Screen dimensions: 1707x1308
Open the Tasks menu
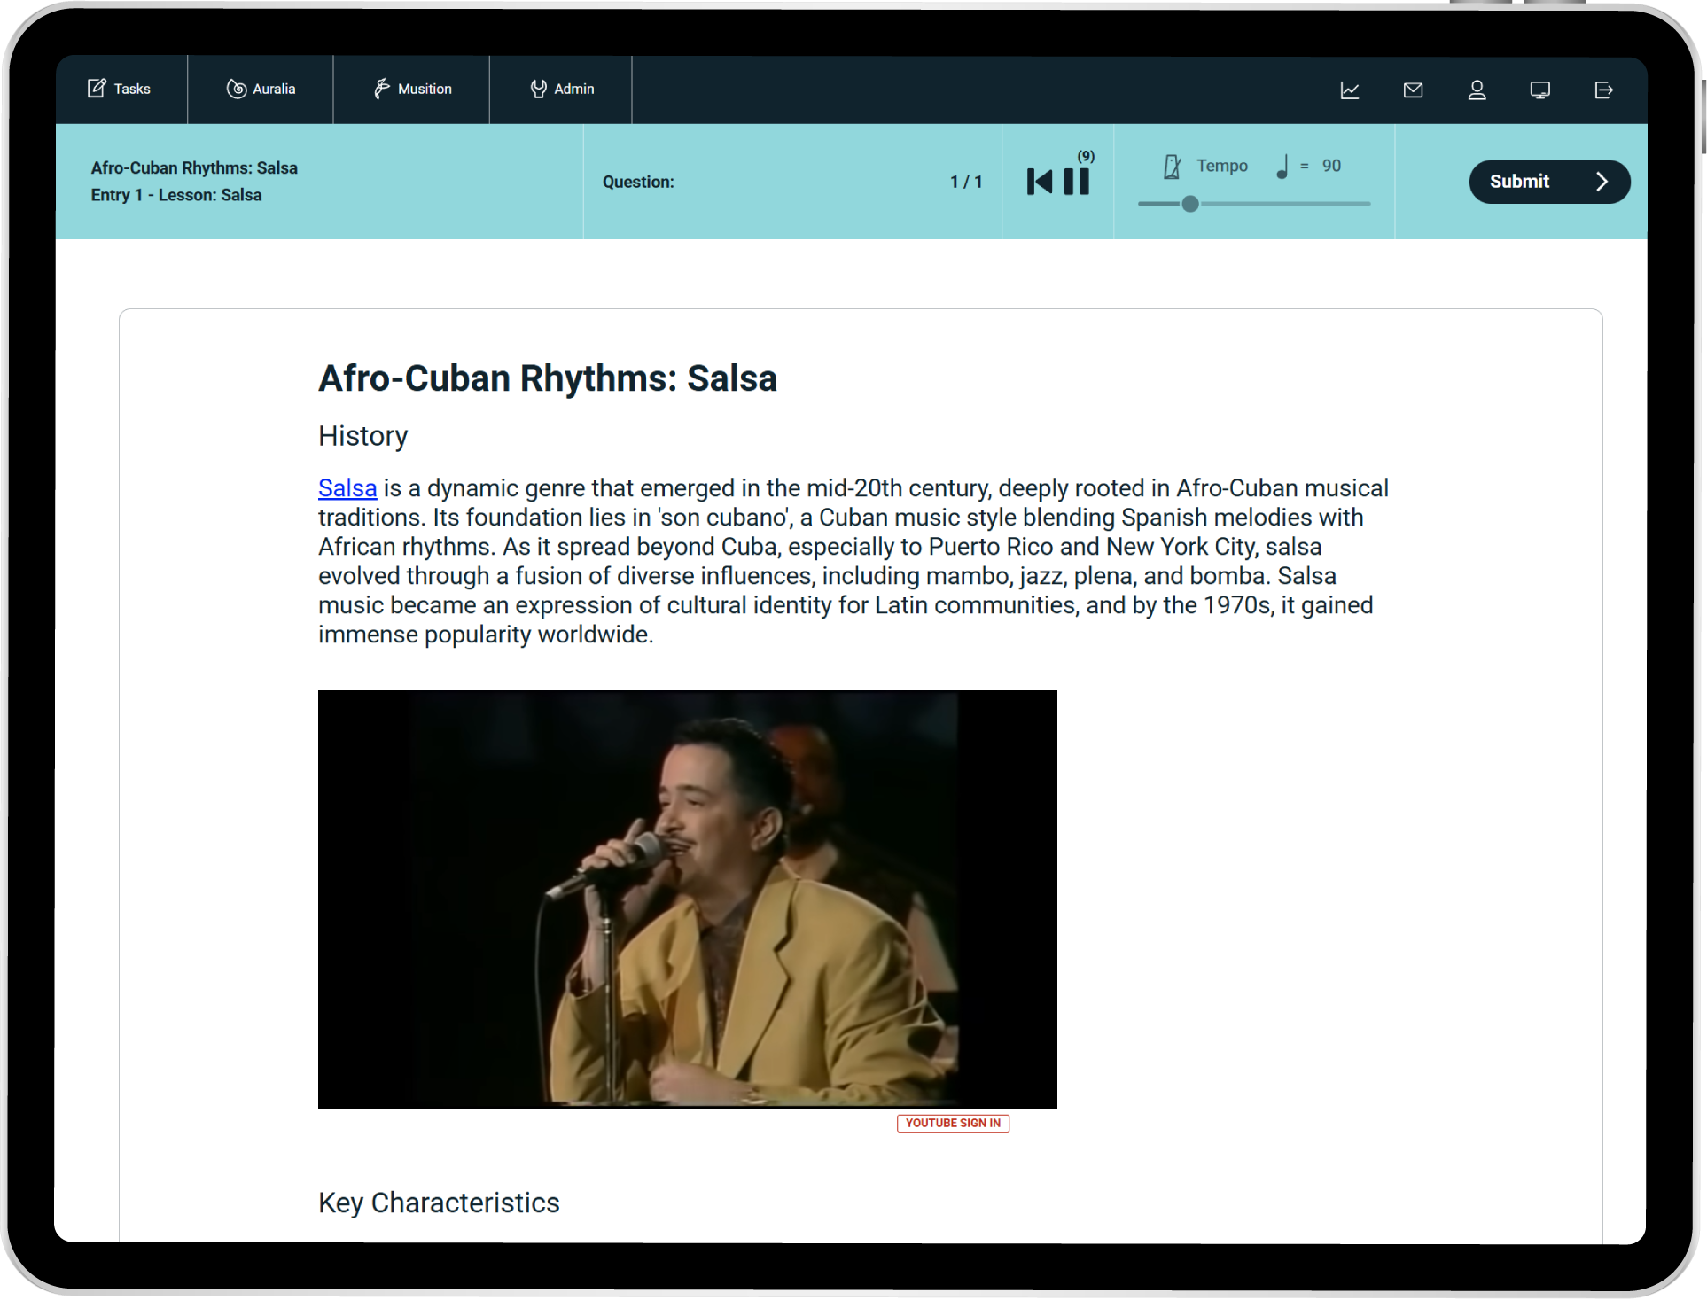tap(120, 90)
